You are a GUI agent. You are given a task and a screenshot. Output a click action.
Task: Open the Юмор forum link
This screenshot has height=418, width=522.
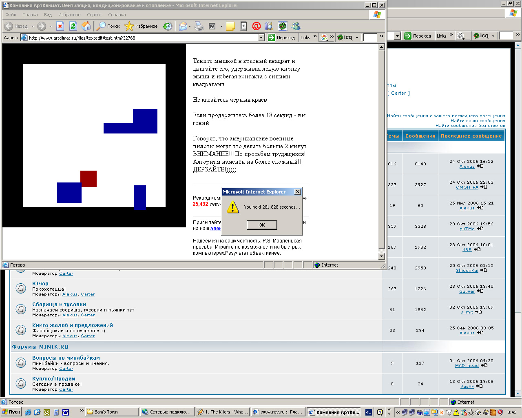click(40, 283)
